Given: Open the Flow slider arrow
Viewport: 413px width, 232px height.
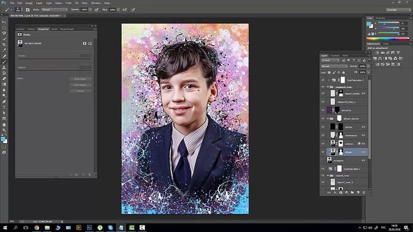Looking at the screenshot, I should [x=118, y=10].
